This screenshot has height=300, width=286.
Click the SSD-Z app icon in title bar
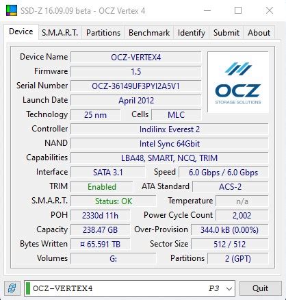click(x=12, y=10)
